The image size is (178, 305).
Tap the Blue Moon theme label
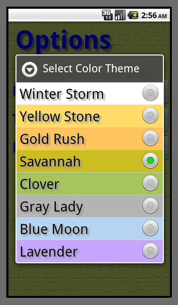54,229
